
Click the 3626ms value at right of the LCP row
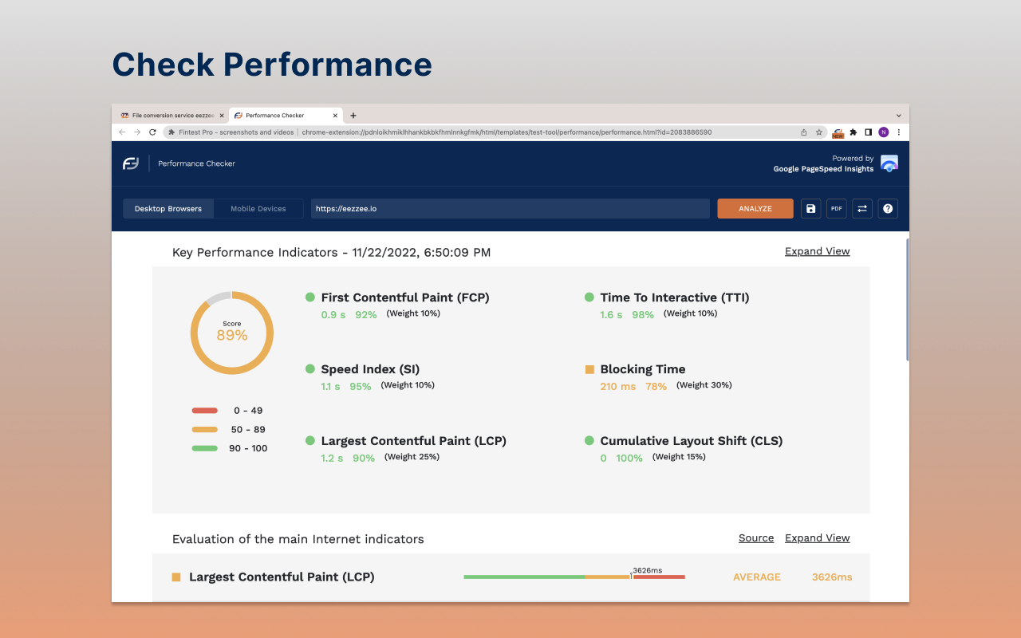pyautogui.click(x=832, y=577)
